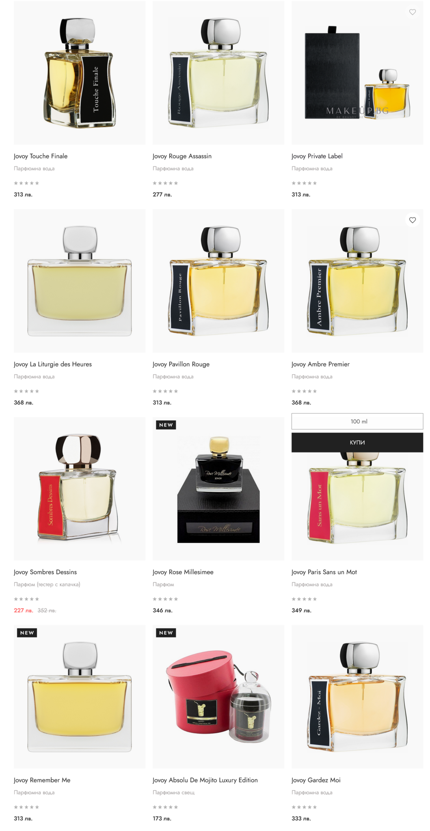Open Jovoy Paris Sans un Mot link
The image size is (430, 831).
coord(324,572)
